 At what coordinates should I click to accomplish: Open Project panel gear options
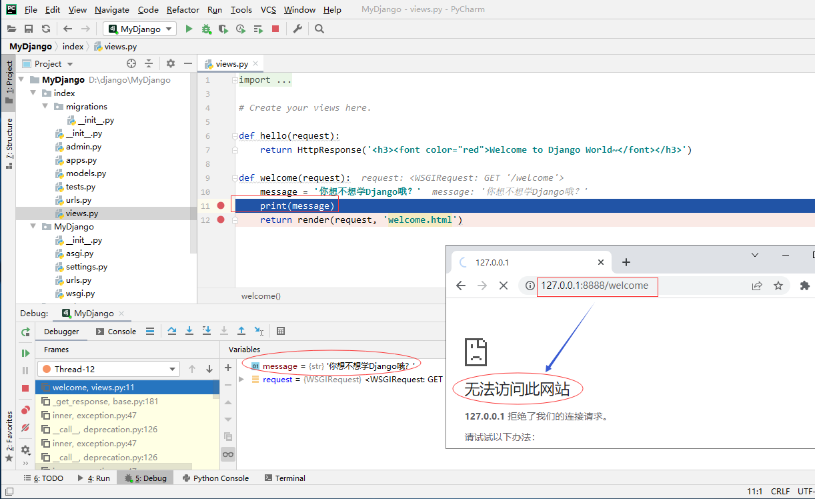pyautogui.click(x=171, y=63)
